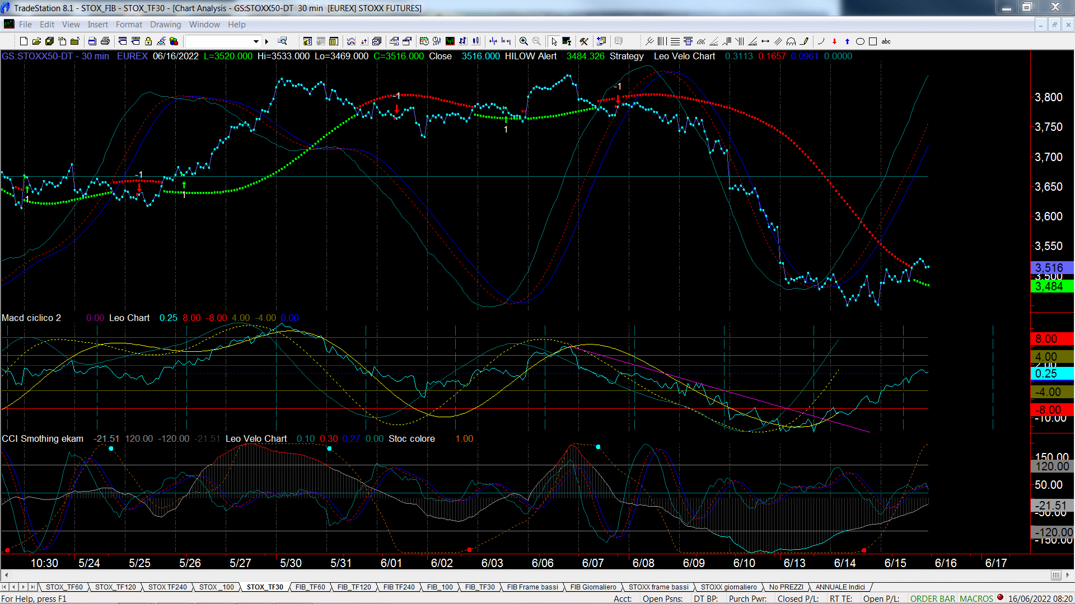Select the rectangle drawing tool

[873, 41]
